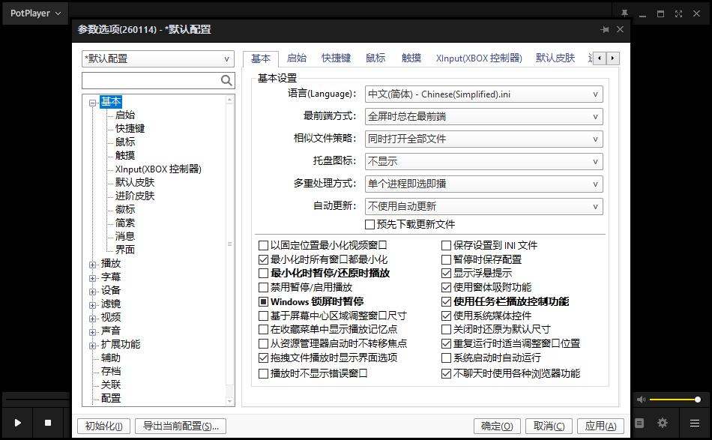Open the 自动更新 dropdown
This screenshot has width=712, height=440.
[484, 206]
